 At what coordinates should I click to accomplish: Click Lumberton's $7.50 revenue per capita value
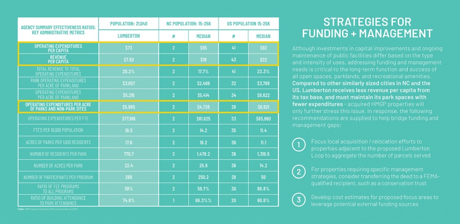[128, 59]
